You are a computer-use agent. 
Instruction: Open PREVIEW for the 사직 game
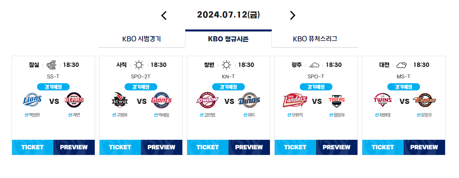tap(162, 147)
